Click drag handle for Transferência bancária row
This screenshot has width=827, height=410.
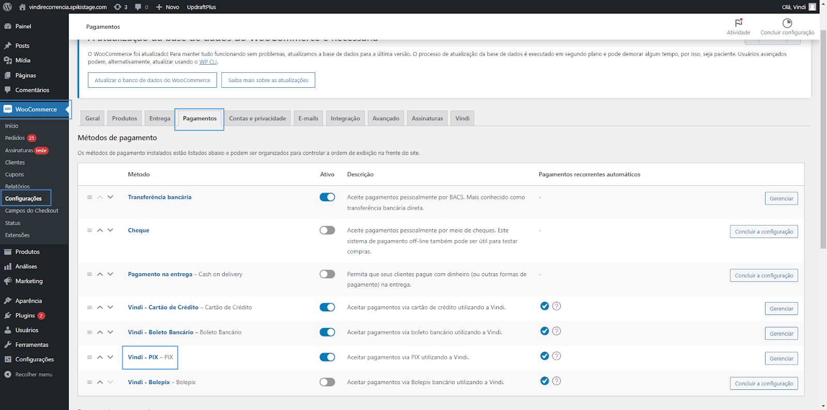click(89, 197)
